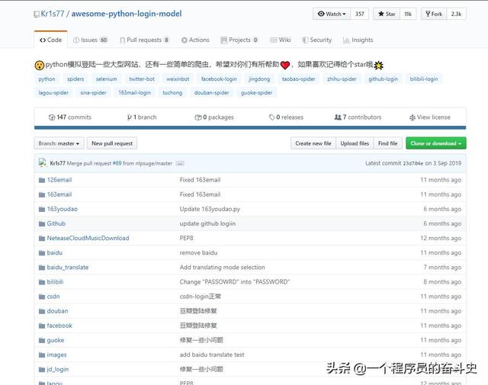Star the repository

[x=387, y=14]
